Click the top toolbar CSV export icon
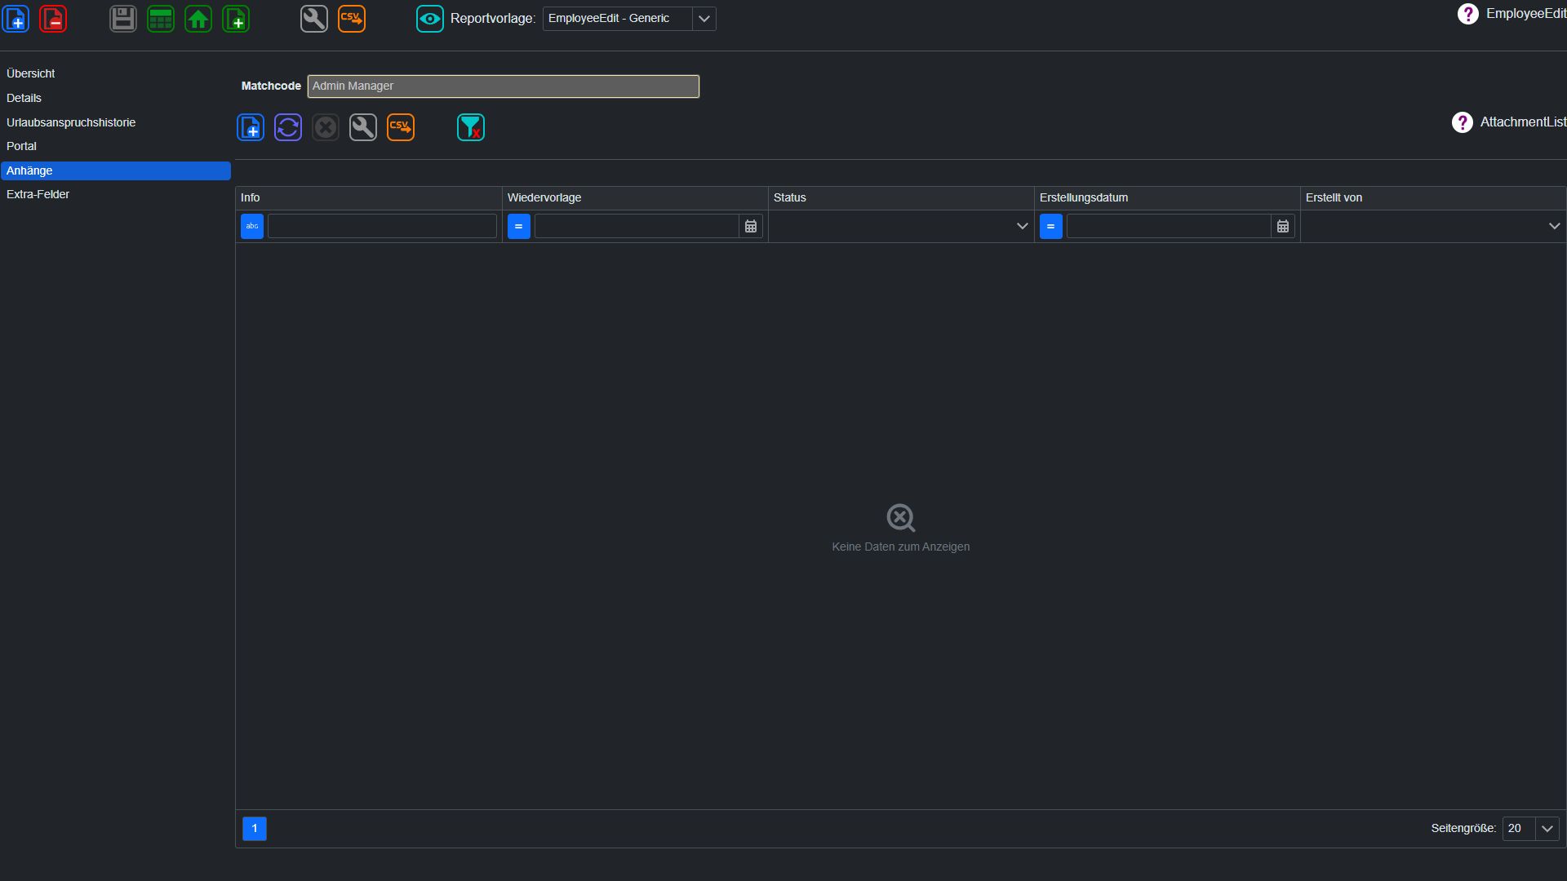The width and height of the screenshot is (1567, 881). click(352, 19)
